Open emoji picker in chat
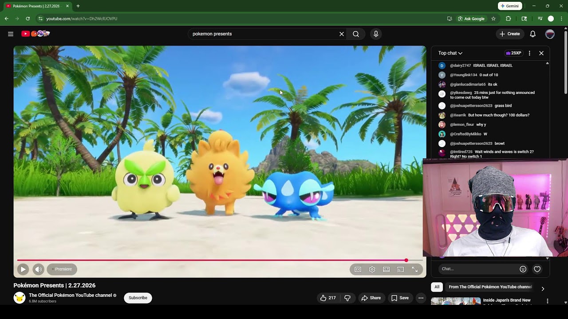The height and width of the screenshot is (319, 568). pyautogui.click(x=523, y=269)
